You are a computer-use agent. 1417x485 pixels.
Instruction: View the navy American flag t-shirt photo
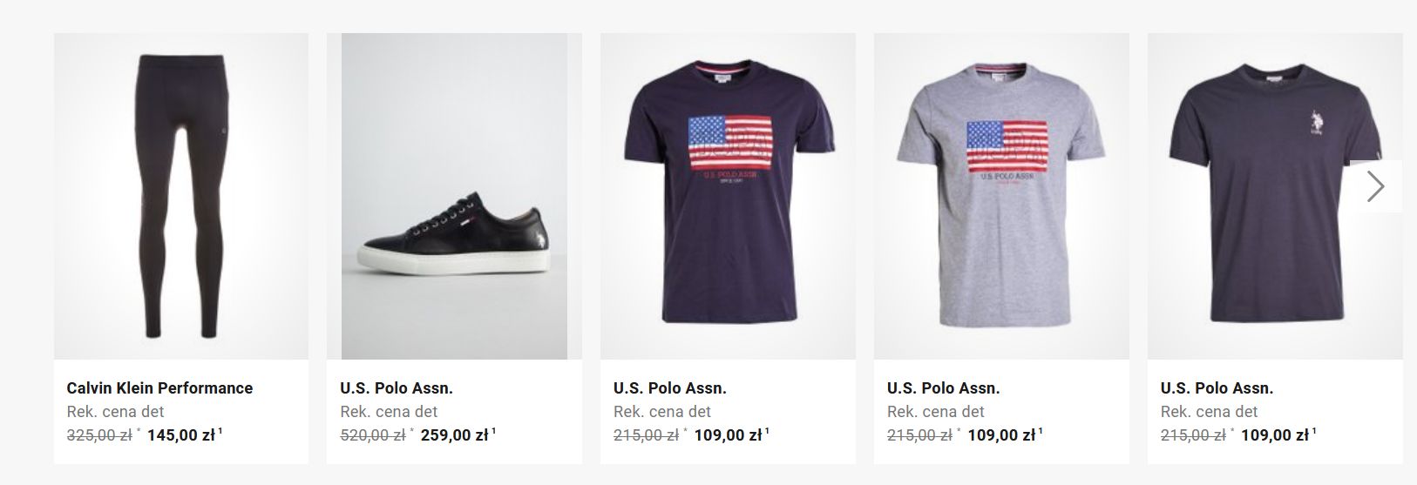tap(728, 197)
